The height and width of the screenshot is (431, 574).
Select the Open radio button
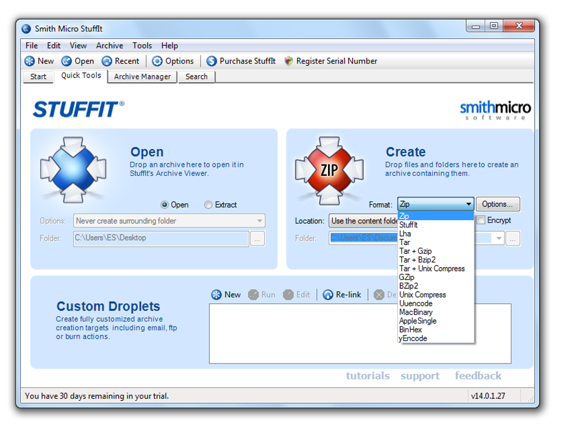(165, 205)
